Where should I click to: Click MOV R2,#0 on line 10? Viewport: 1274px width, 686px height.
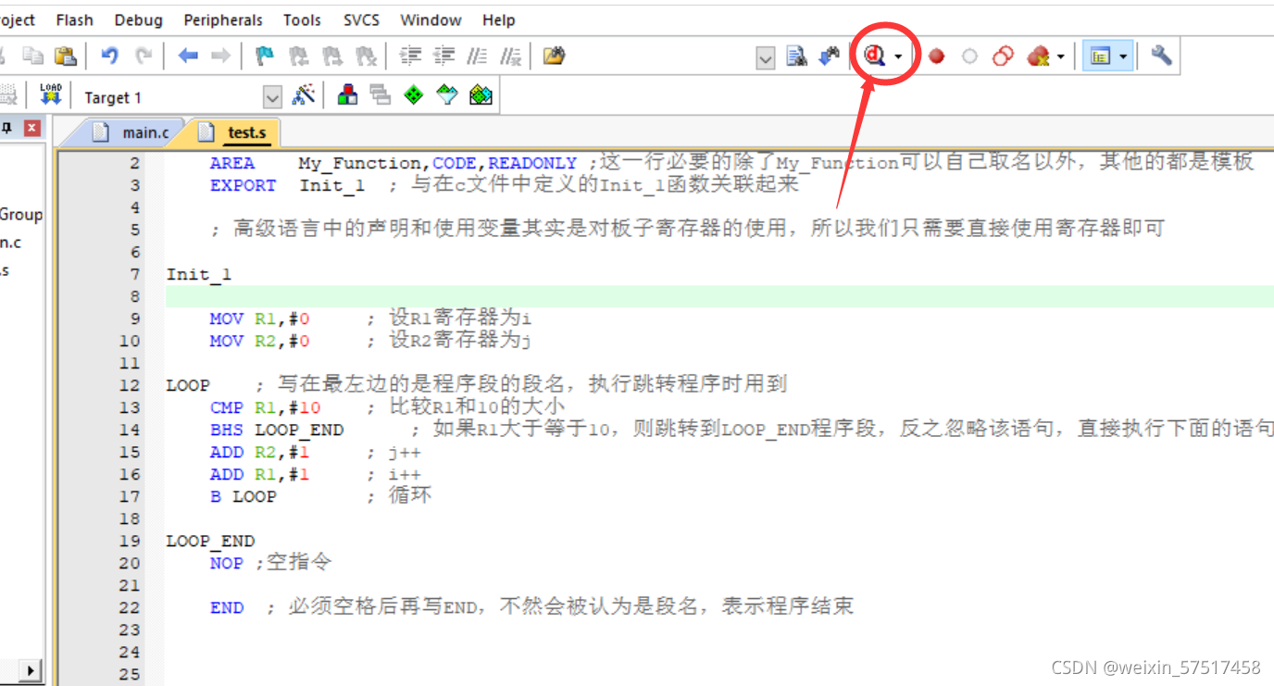(x=259, y=341)
